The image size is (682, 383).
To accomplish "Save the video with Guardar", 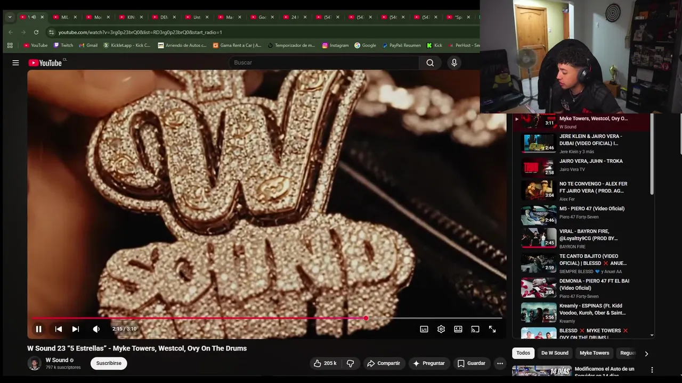I will (472, 363).
